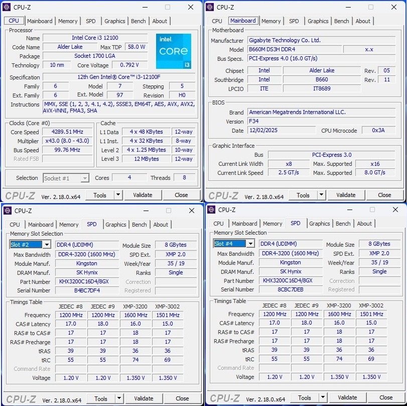Click Graphic Interface bus PCI-Express 3.0
The height and width of the screenshot is (406, 407).
click(x=332, y=155)
